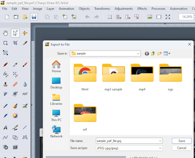Viewport: 195px width, 158px height.
Task: Go to Desktop in places bar
Action: 56,83
